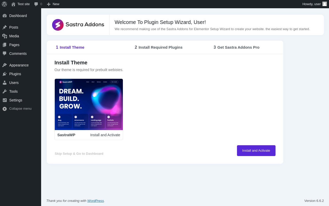
Task: Open the user avatar in admin bar
Action: [325, 4]
